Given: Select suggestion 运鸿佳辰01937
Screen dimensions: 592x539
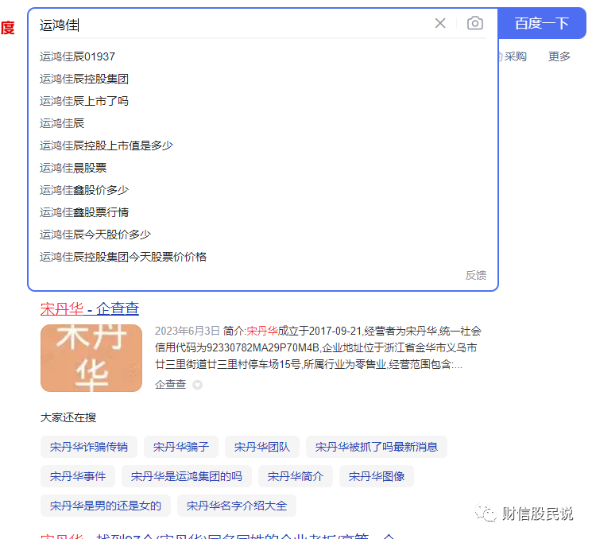Looking at the screenshot, I should (77, 56).
